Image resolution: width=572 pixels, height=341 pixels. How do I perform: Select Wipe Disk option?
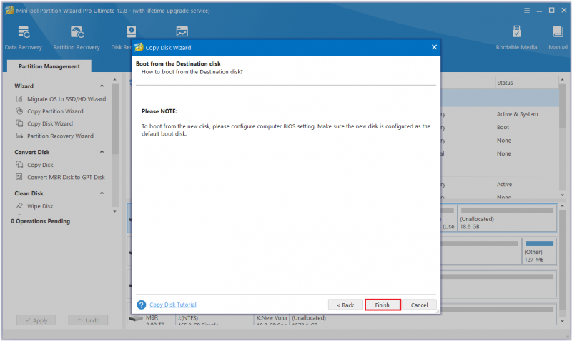tap(34, 206)
